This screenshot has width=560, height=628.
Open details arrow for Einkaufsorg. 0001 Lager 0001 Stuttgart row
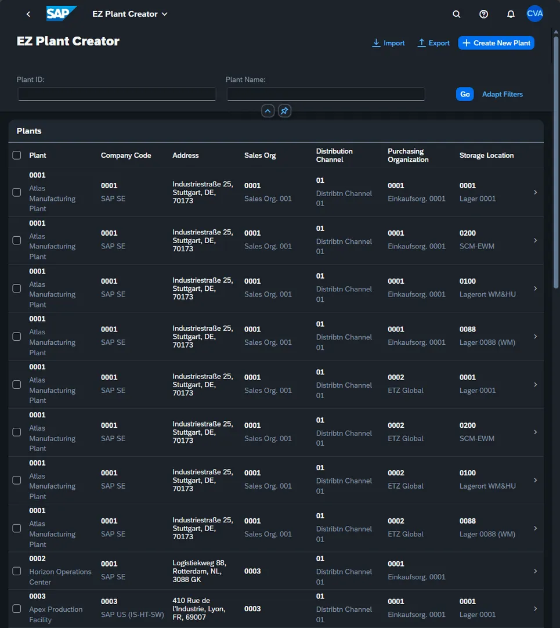535,192
